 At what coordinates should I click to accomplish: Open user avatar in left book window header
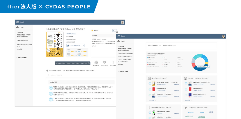122,22
